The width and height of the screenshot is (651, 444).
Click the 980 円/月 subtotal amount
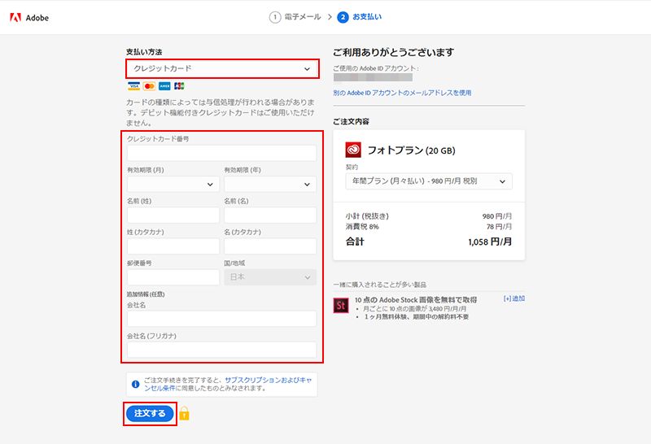click(497, 216)
